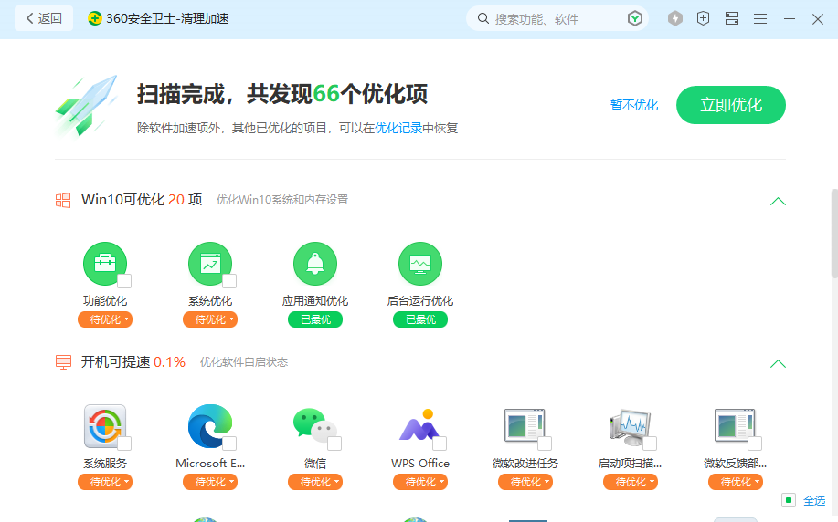
Task: Click the 应用通知优化 label text
Action: (315, 301)
